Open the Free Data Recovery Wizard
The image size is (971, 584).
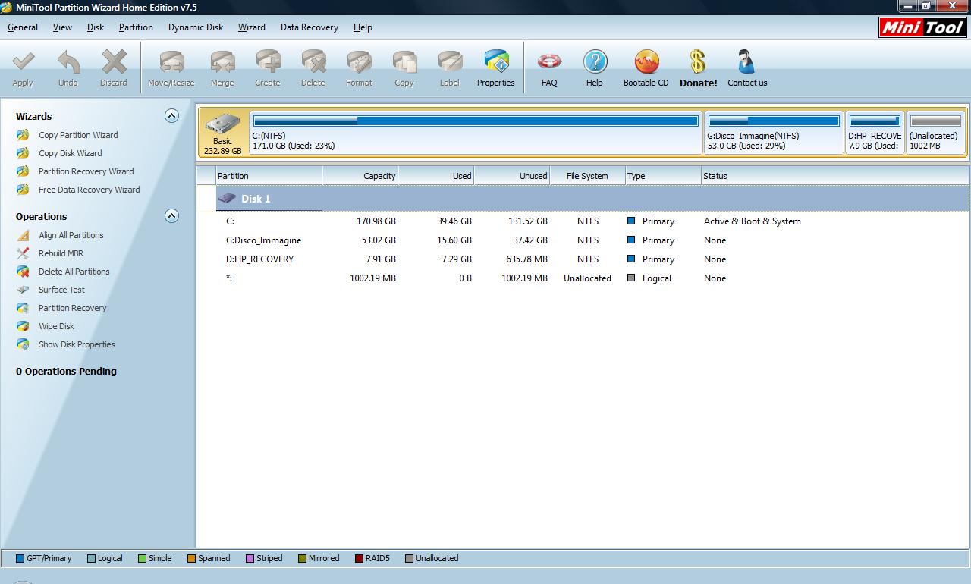[89, 190]
